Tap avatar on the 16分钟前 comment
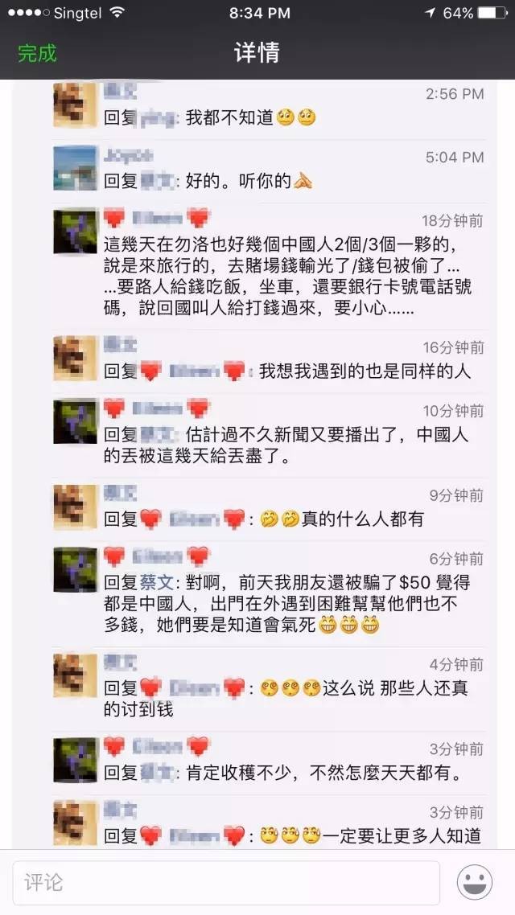Image resolution: width=515 pixels, height=915 pixels. 75,358
